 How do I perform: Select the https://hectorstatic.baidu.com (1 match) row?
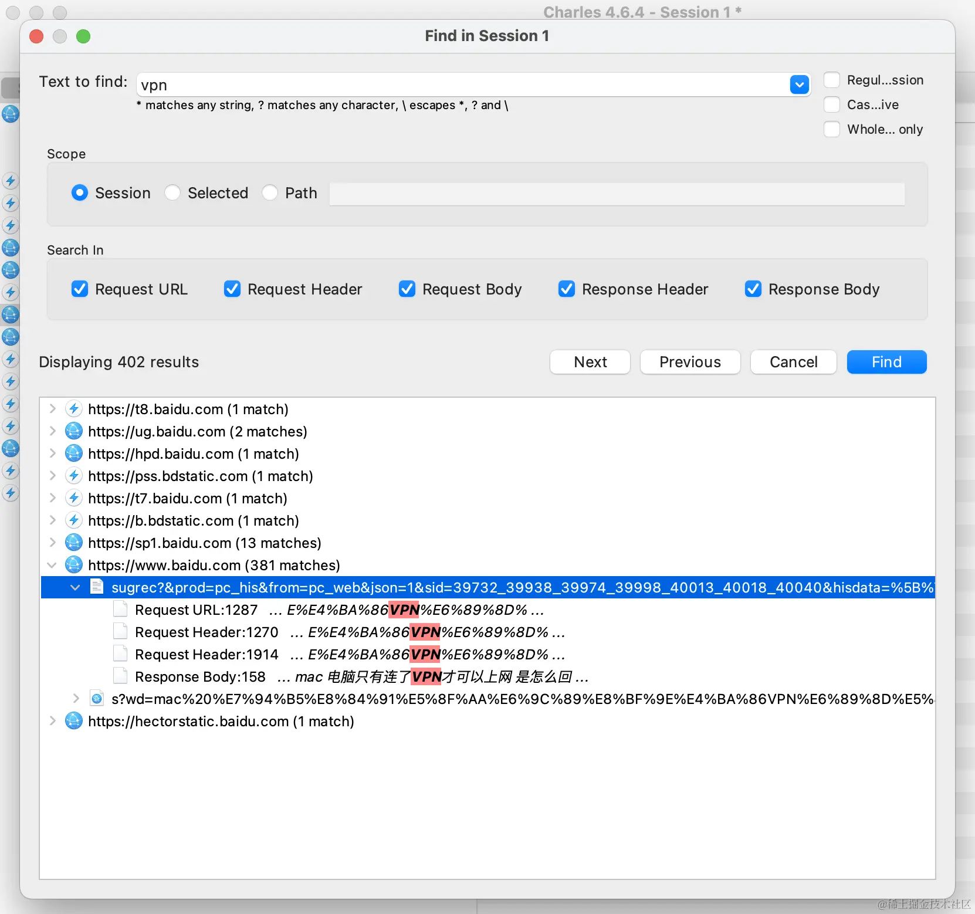[488, 721]
